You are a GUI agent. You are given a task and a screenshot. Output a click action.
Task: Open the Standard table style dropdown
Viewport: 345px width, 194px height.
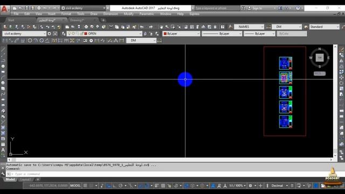click(337, 27)
